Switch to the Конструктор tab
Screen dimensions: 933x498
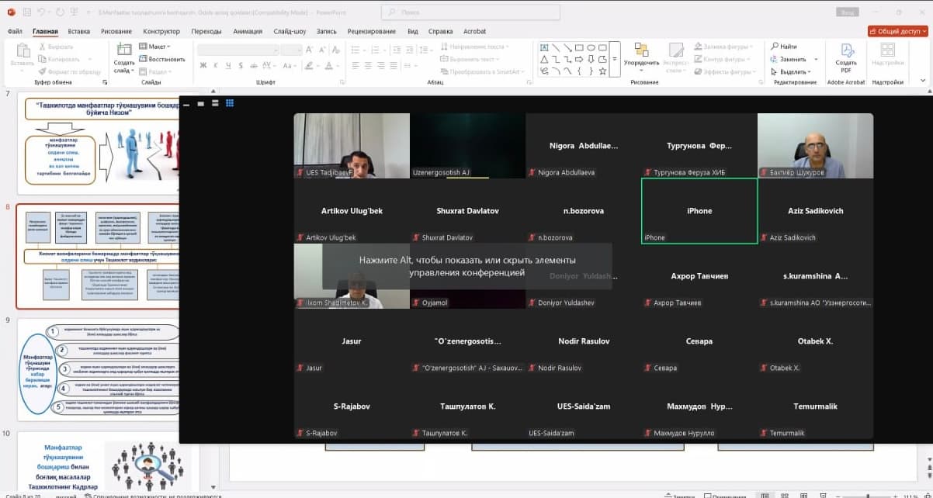(161, 31)
